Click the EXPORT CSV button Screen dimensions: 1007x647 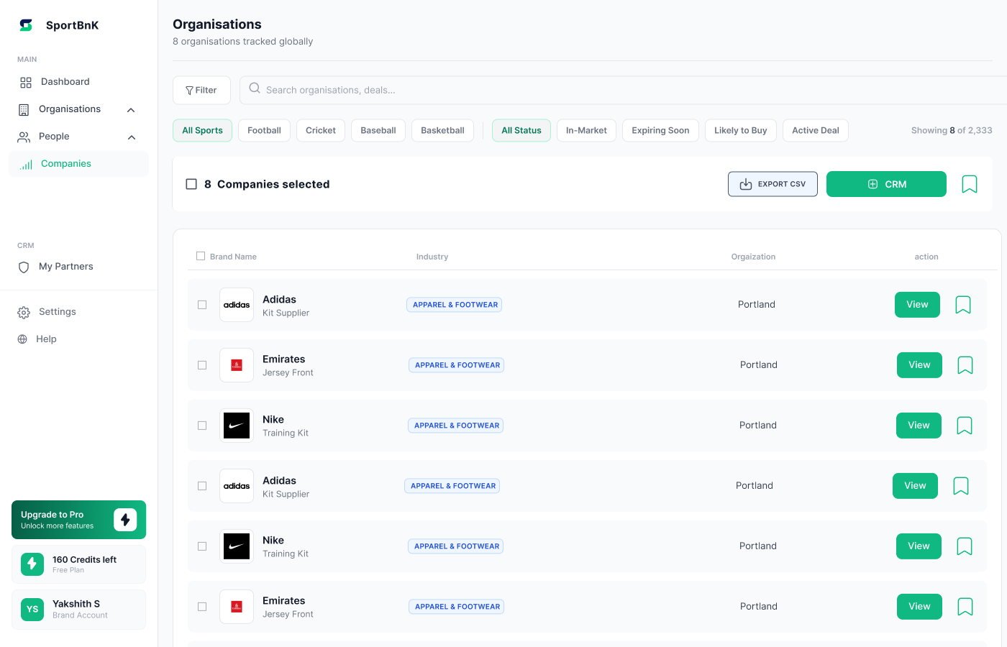(773, 184)
